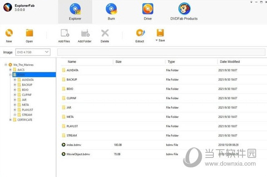The height and width of the screenshot is (177, 267).
Task: Expand the CERTIFICATE tree node
Action: pos(10,120)
